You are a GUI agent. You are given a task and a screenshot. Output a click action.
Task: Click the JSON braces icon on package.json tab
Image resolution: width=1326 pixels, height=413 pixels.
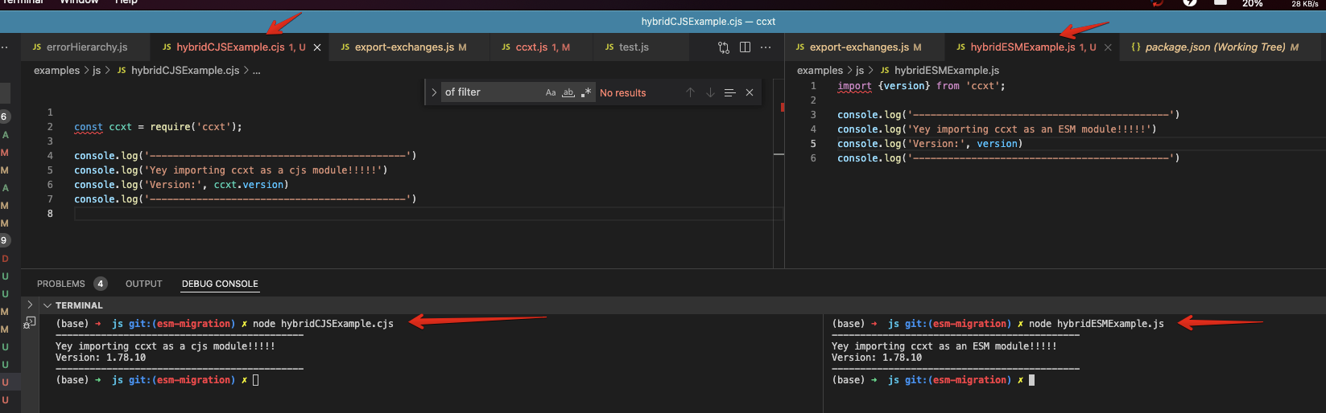1136,47
